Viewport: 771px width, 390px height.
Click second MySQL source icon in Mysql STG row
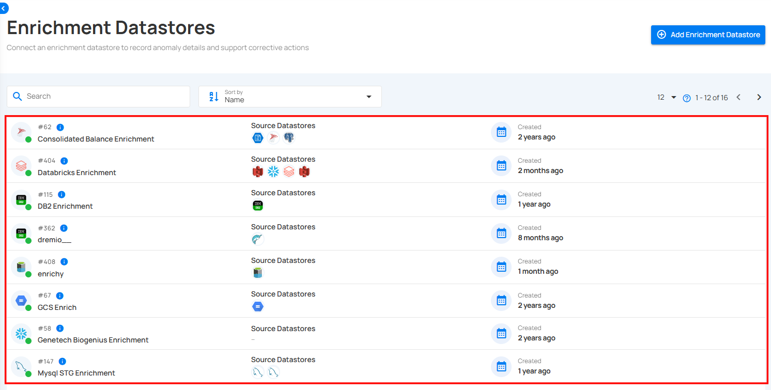[273, 372]
